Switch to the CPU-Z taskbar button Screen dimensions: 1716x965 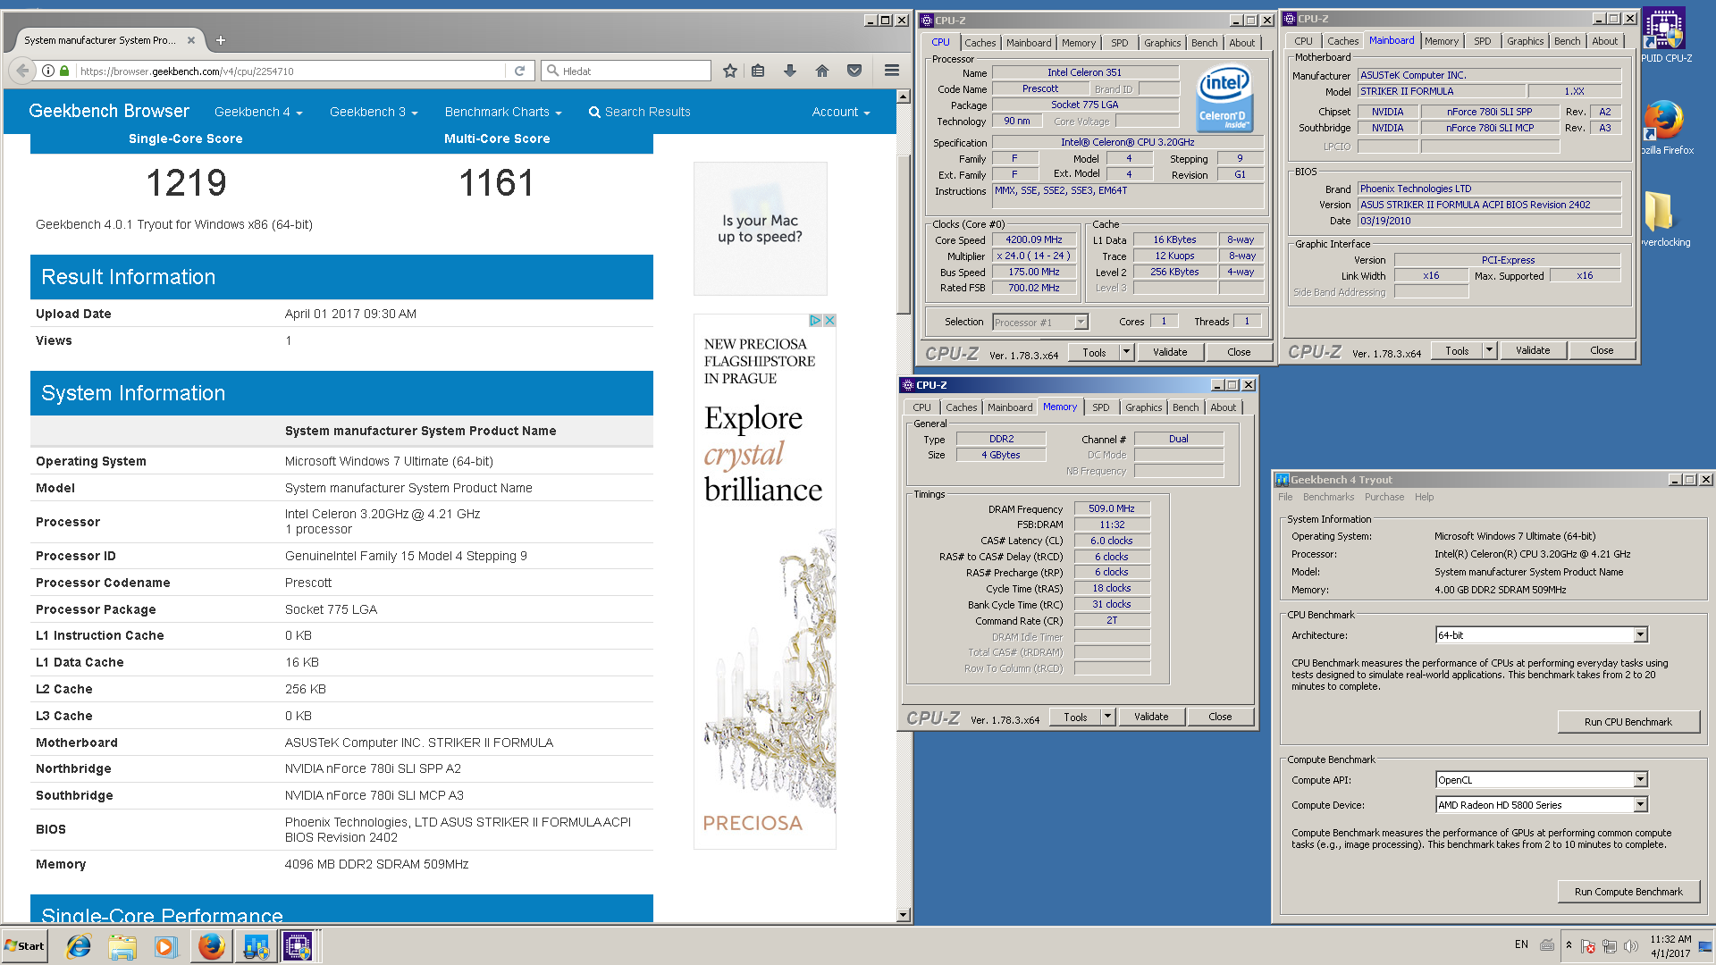pyautogui.click(x=299, y=946)
